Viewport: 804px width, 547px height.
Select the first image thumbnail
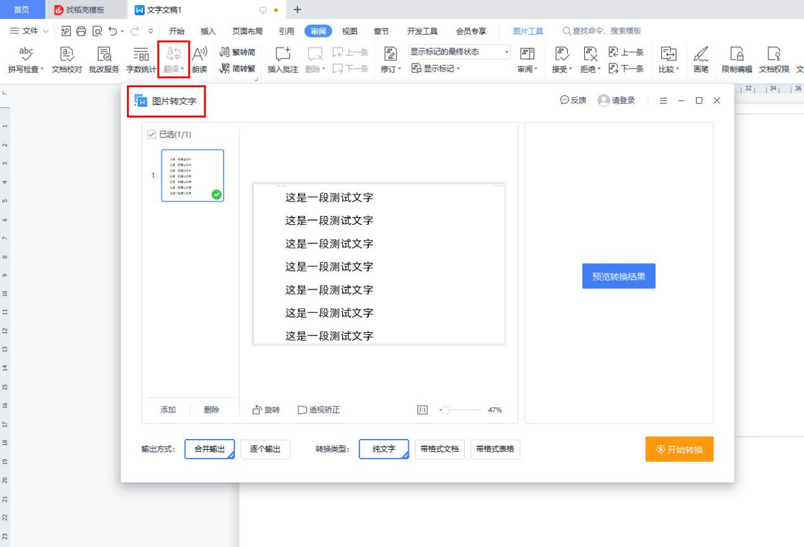[x=194, y=175]
